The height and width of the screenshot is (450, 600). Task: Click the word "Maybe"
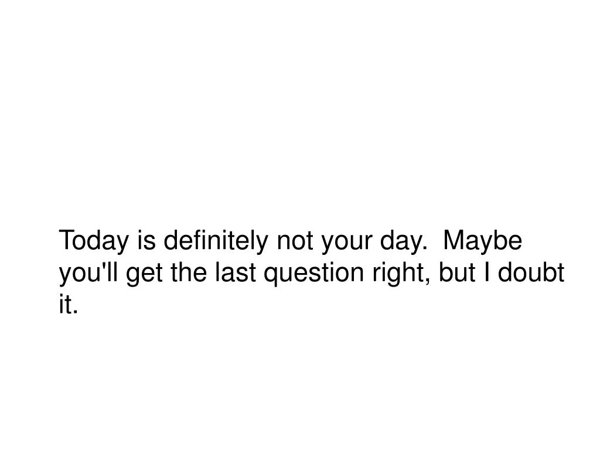pos(483,241)
